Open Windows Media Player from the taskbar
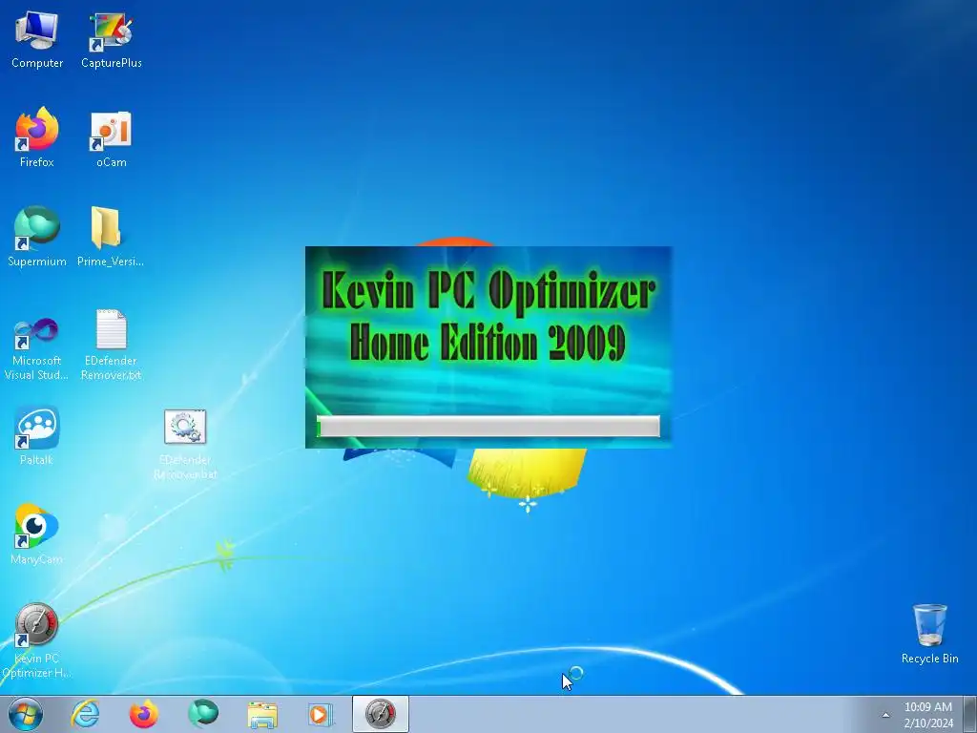Screen dimensions: 977x733 point(321,714)
